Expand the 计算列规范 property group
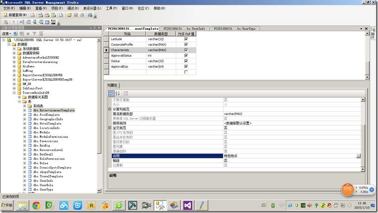 [109, 109]
